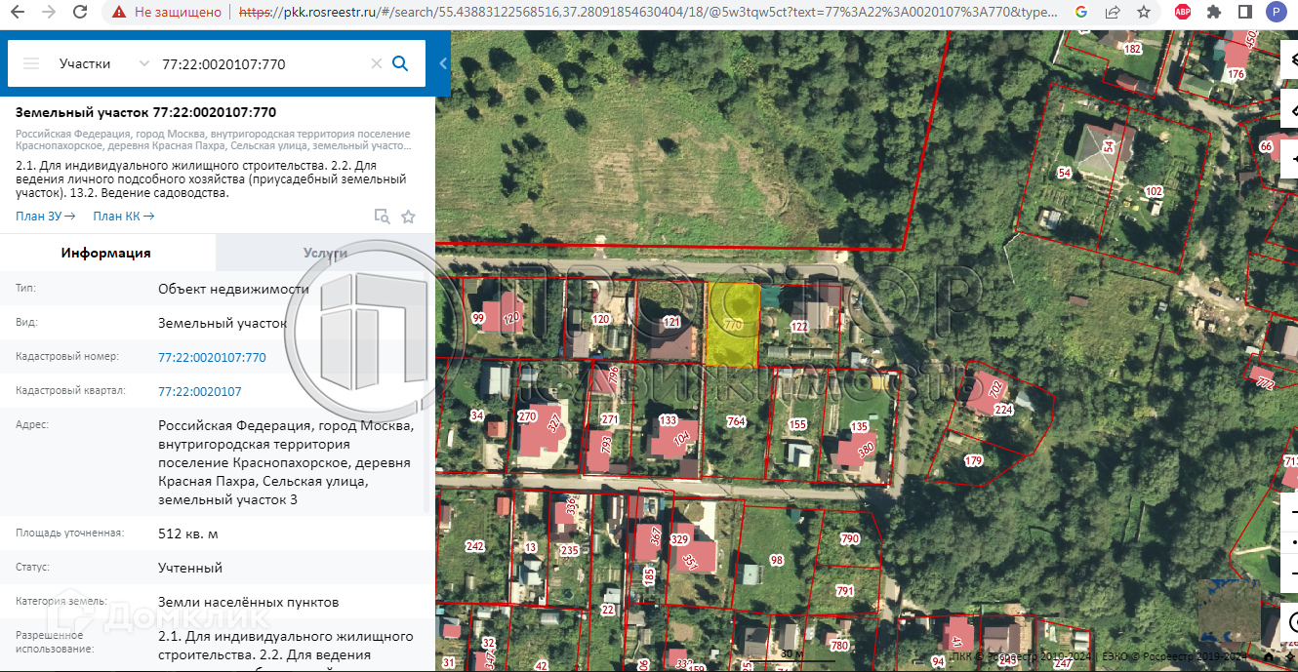Open the План ЗУ link
The image size is (1298, 672).
pos(46,217)
